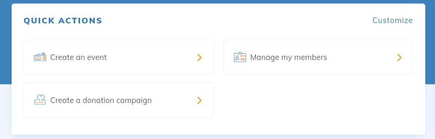The height and width of the screenshot is (139, 435).
Task: Go to member management quick action
Action: point(318,57)
